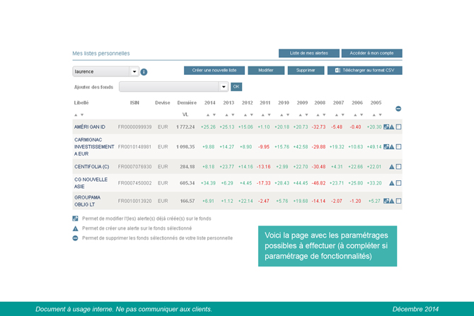Image resolution: width=474 pixels, height=316 pixels.
Task: Create alert for AMÉRI GAN ID fund
Action: [x=392, y=127]
